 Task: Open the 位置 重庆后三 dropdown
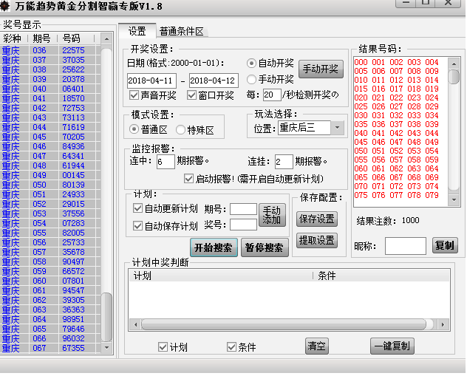point(311,128)
